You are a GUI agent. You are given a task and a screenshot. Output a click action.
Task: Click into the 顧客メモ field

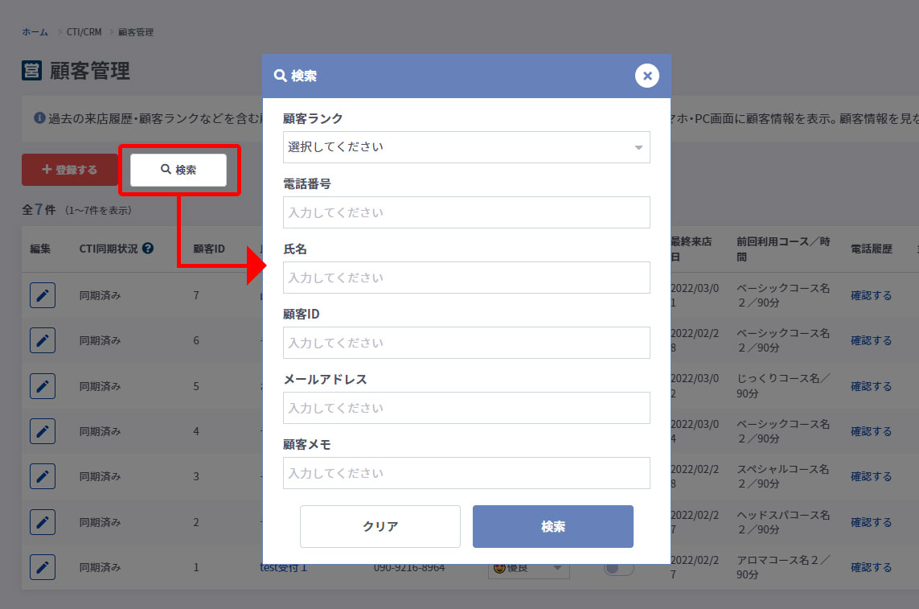[x=466, y=473]
